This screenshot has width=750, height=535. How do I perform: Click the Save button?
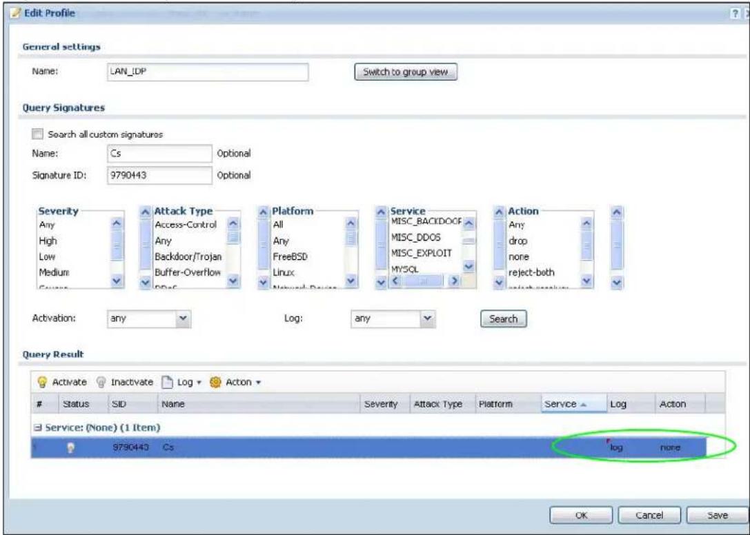pyautogui.click(x=717, y=516)
